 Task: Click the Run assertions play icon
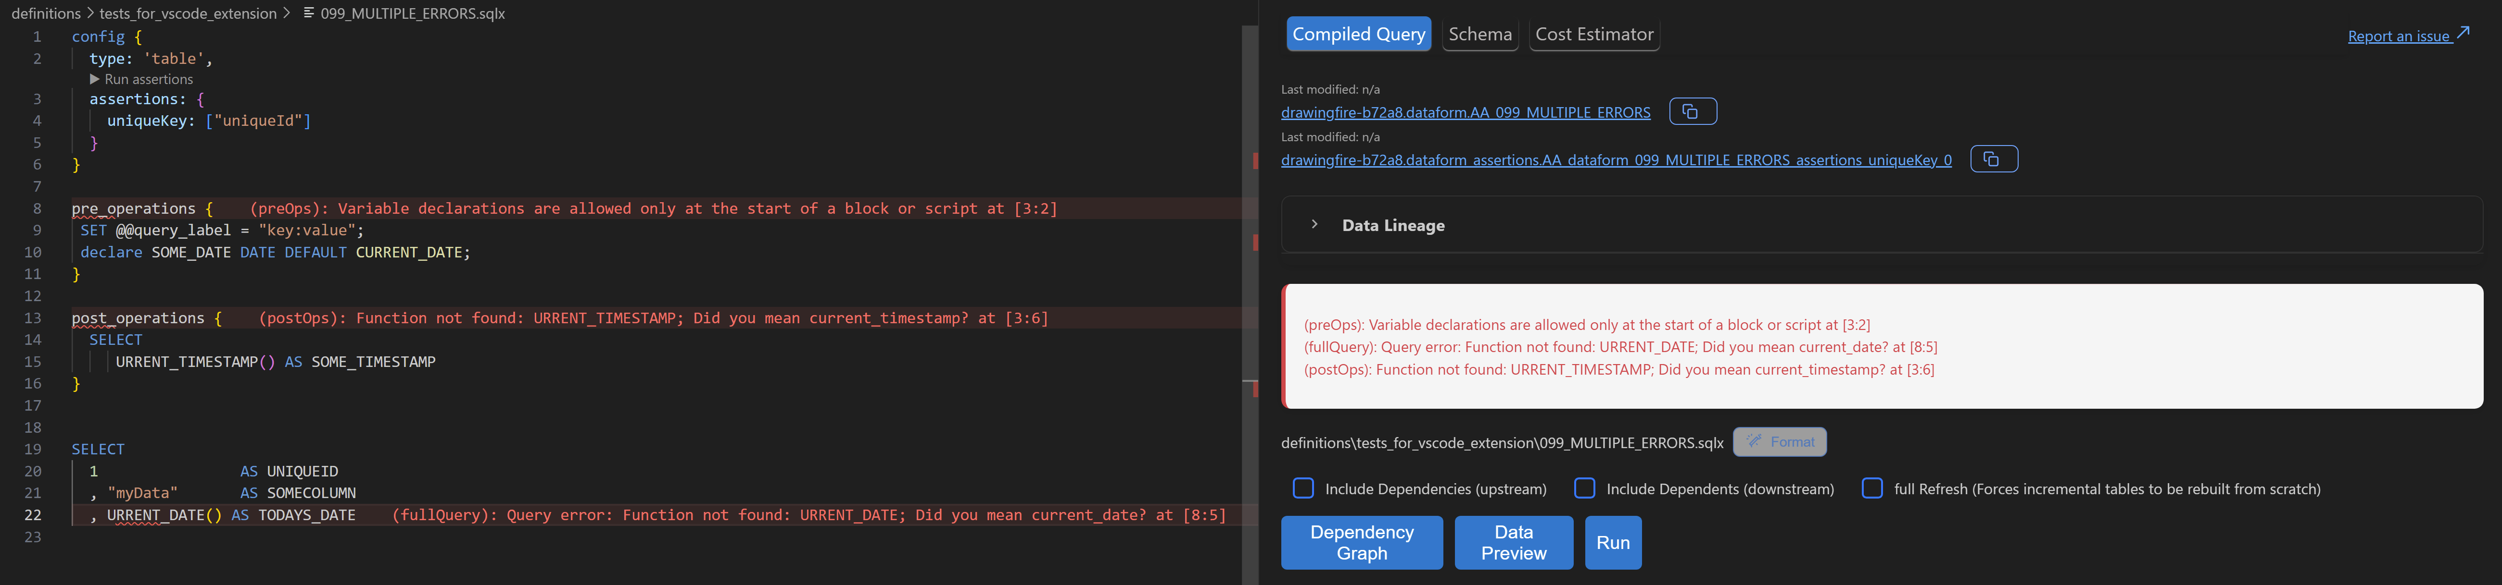pyautogui.click(x=95, y=80)
